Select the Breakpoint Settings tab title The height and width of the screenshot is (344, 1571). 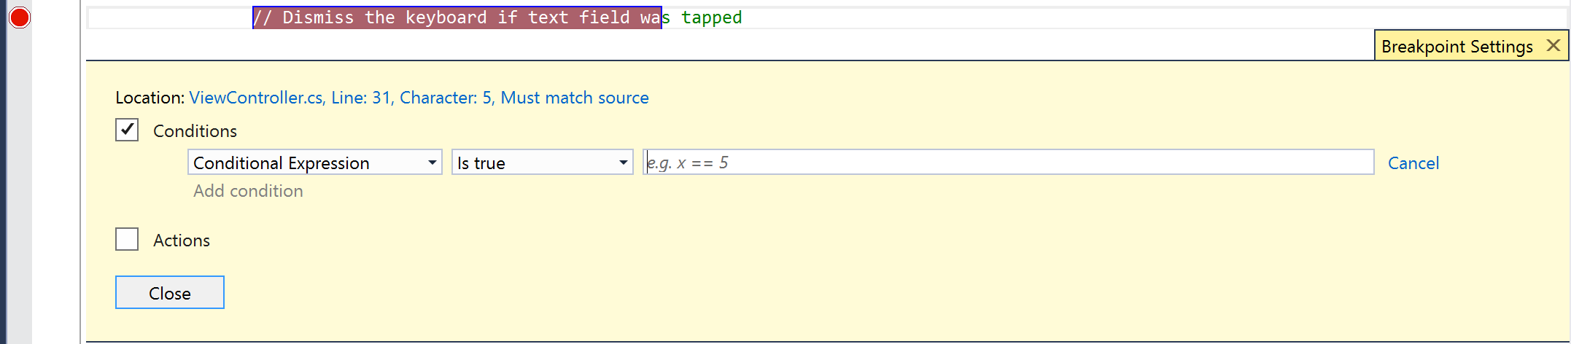coord(1456,47)
